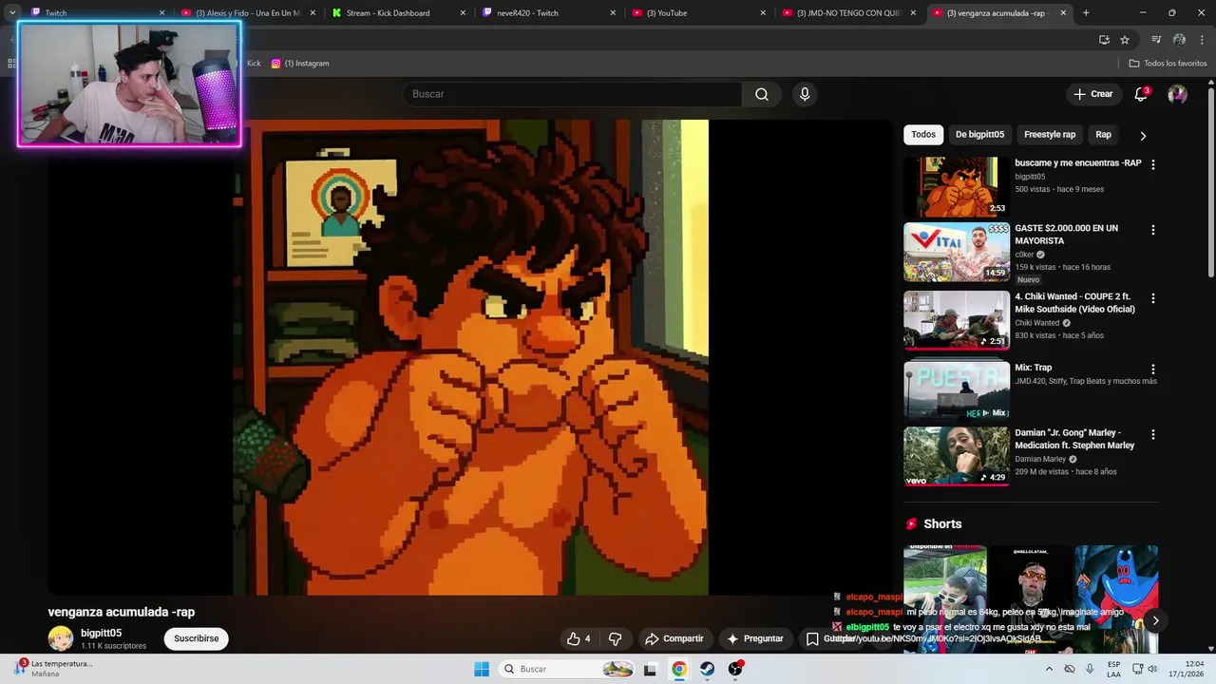
Task: Open the YouTube account avatar menu
Action: pyautogui.click(x=1177, y=94)
